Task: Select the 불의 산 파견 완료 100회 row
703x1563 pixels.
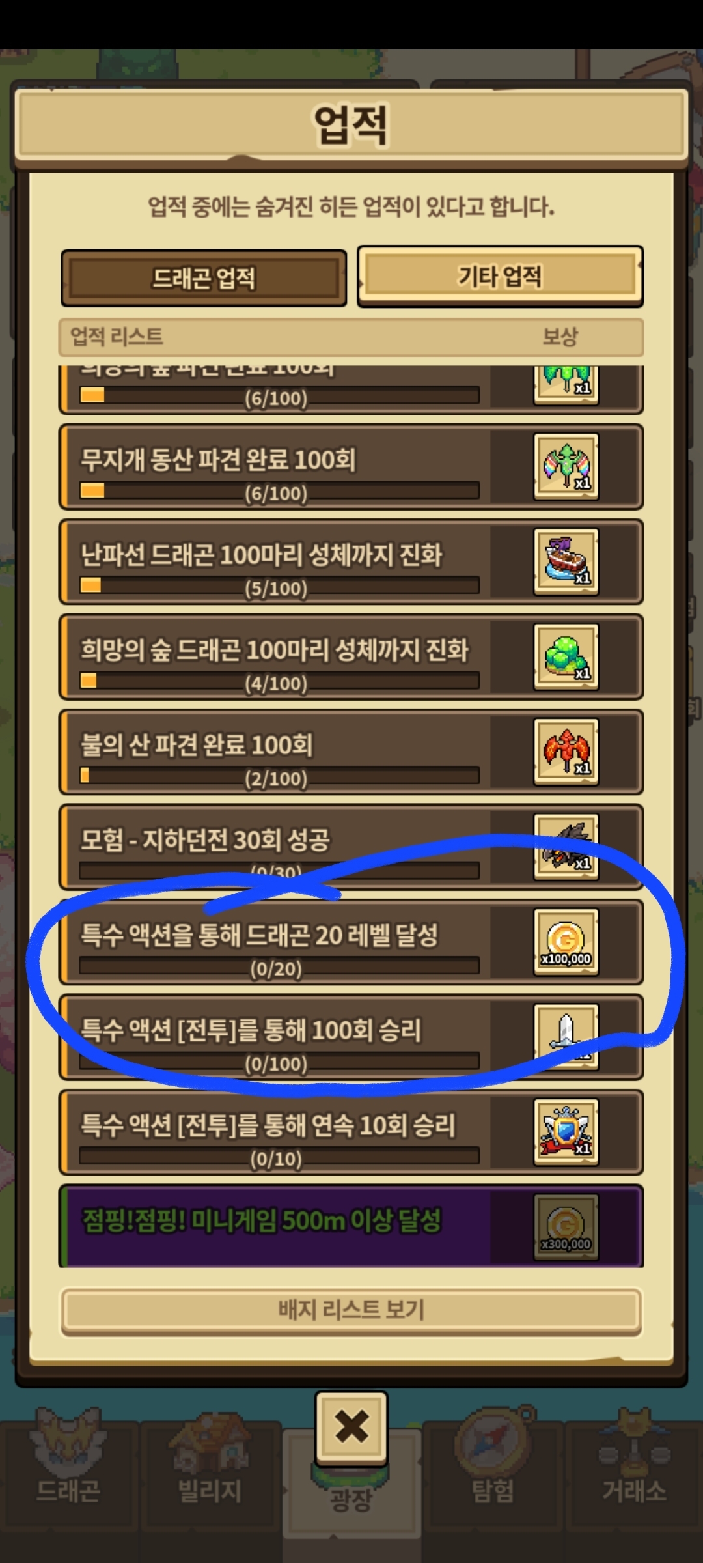Action: click(x=351, y=752)
